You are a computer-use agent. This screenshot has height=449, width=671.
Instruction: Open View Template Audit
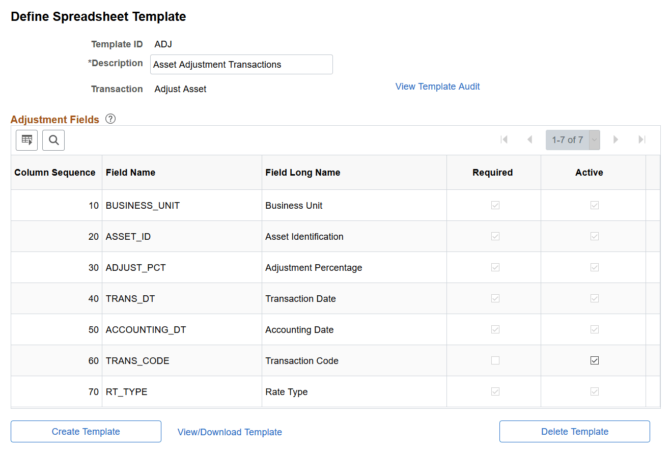point(437,86)
